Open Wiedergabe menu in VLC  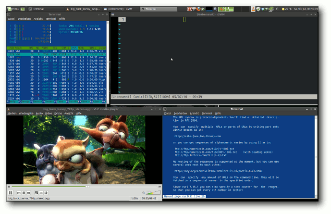point(26,113)
